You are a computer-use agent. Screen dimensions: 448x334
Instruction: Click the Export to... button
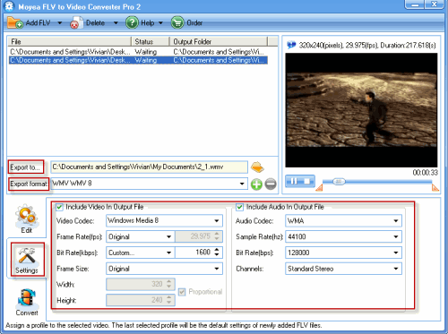[26, 167]
